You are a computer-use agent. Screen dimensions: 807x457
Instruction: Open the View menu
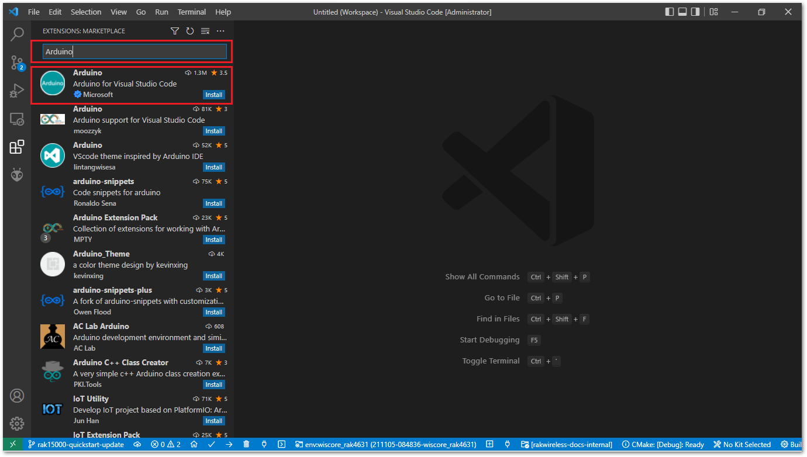click(x=119, y=12)
